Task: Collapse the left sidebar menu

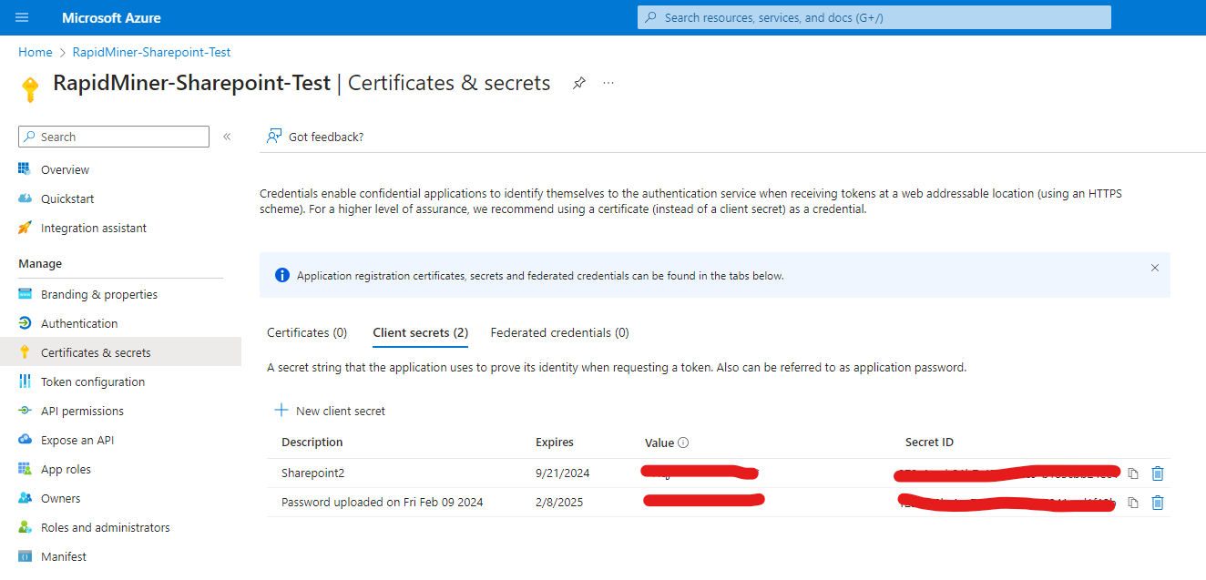Action: (227, 137)
